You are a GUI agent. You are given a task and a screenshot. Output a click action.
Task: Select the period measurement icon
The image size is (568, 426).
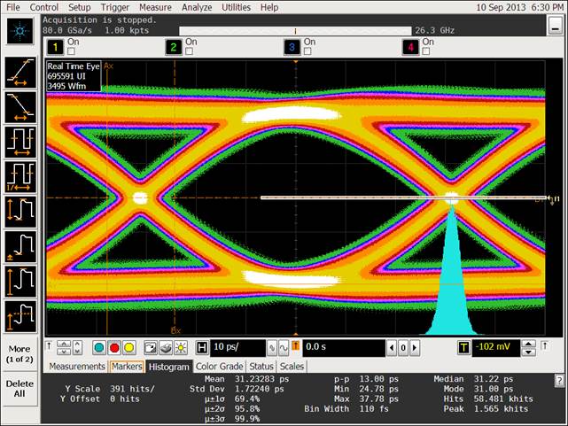point(20,143)
